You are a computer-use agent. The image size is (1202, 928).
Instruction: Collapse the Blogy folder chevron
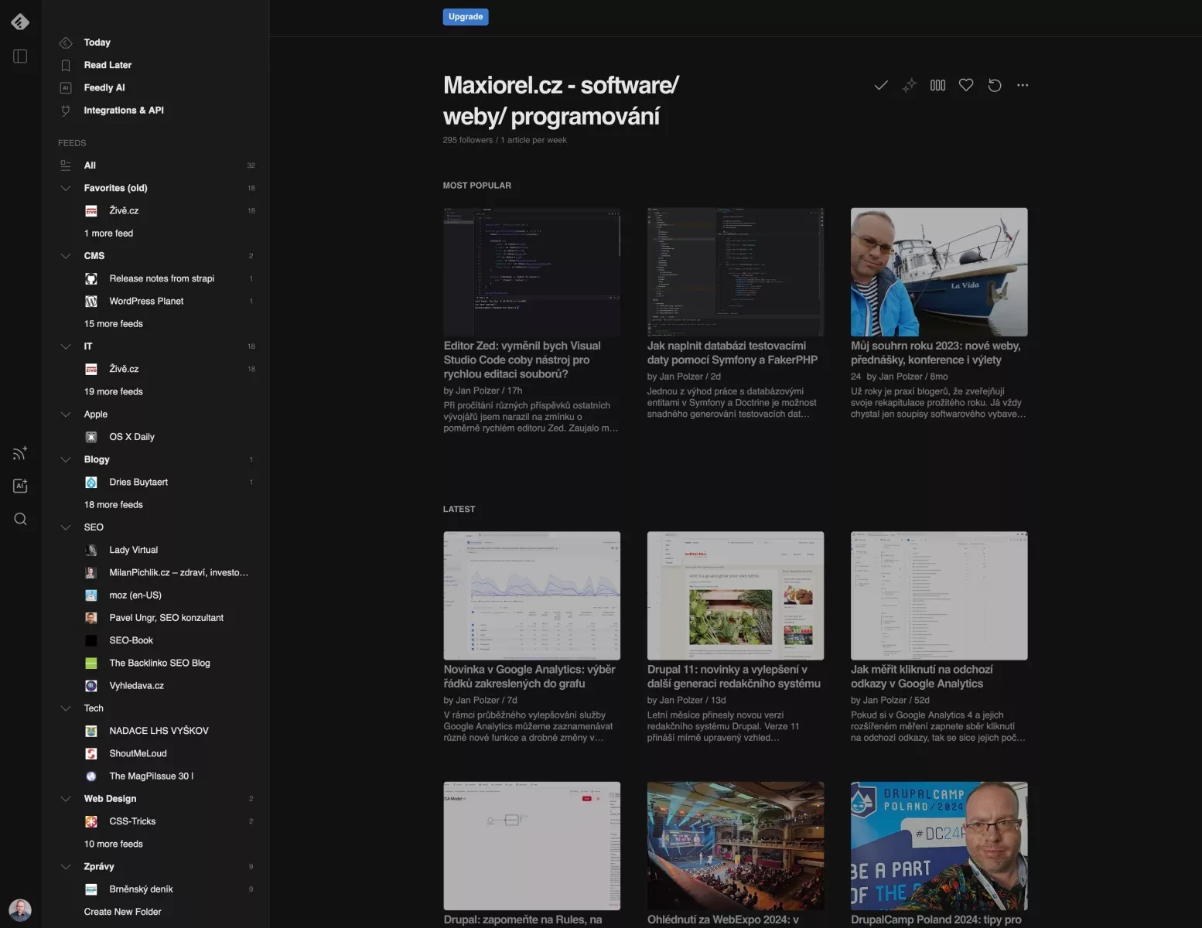pos(66,459)
